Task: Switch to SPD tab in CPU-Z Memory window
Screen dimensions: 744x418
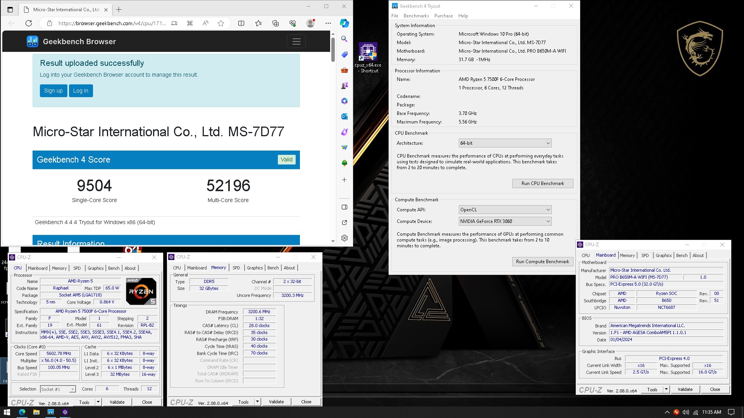Action: (236, 268)
